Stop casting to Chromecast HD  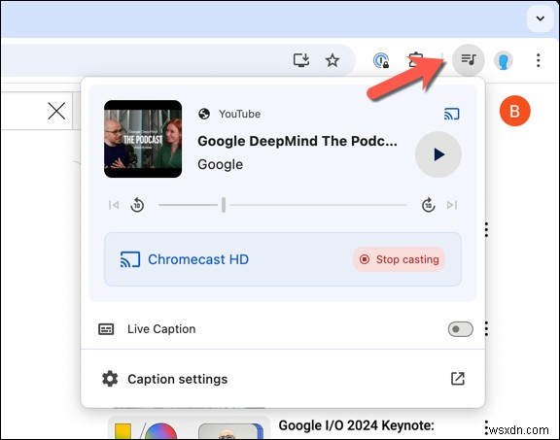(x=399, y=259)
